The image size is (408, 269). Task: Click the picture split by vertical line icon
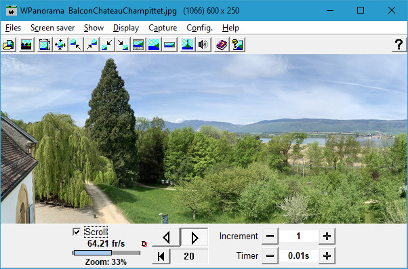[x=188, y=45]
